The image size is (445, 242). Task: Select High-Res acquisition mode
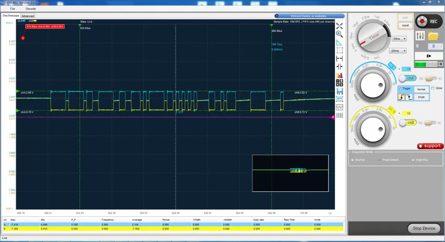coord(413,160)
